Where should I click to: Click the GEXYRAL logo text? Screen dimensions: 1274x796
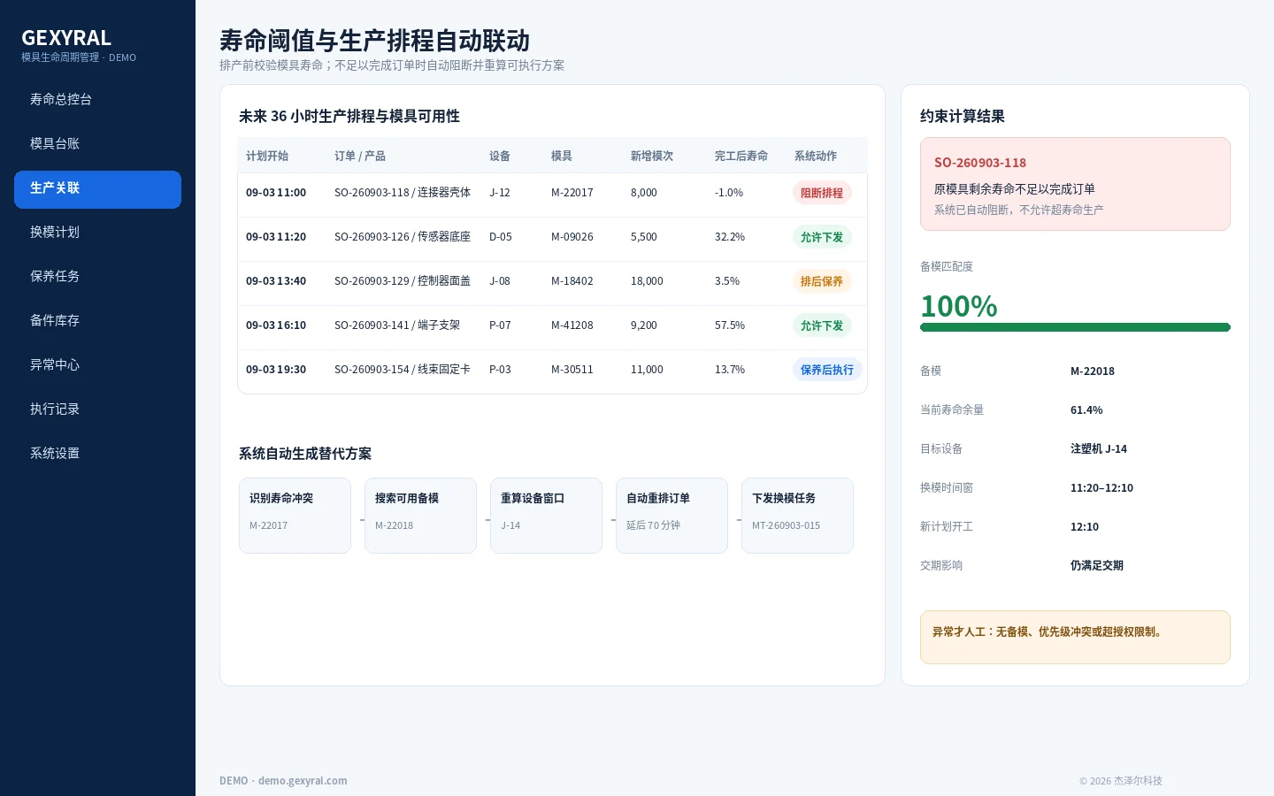tap(66, 38)
